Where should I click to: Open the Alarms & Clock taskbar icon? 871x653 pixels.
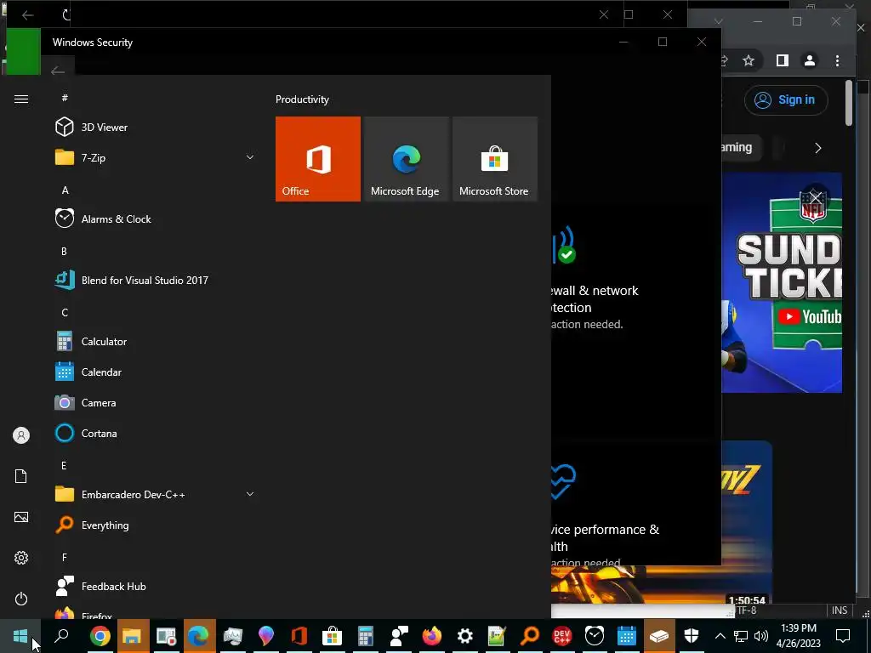pos(595,636)
